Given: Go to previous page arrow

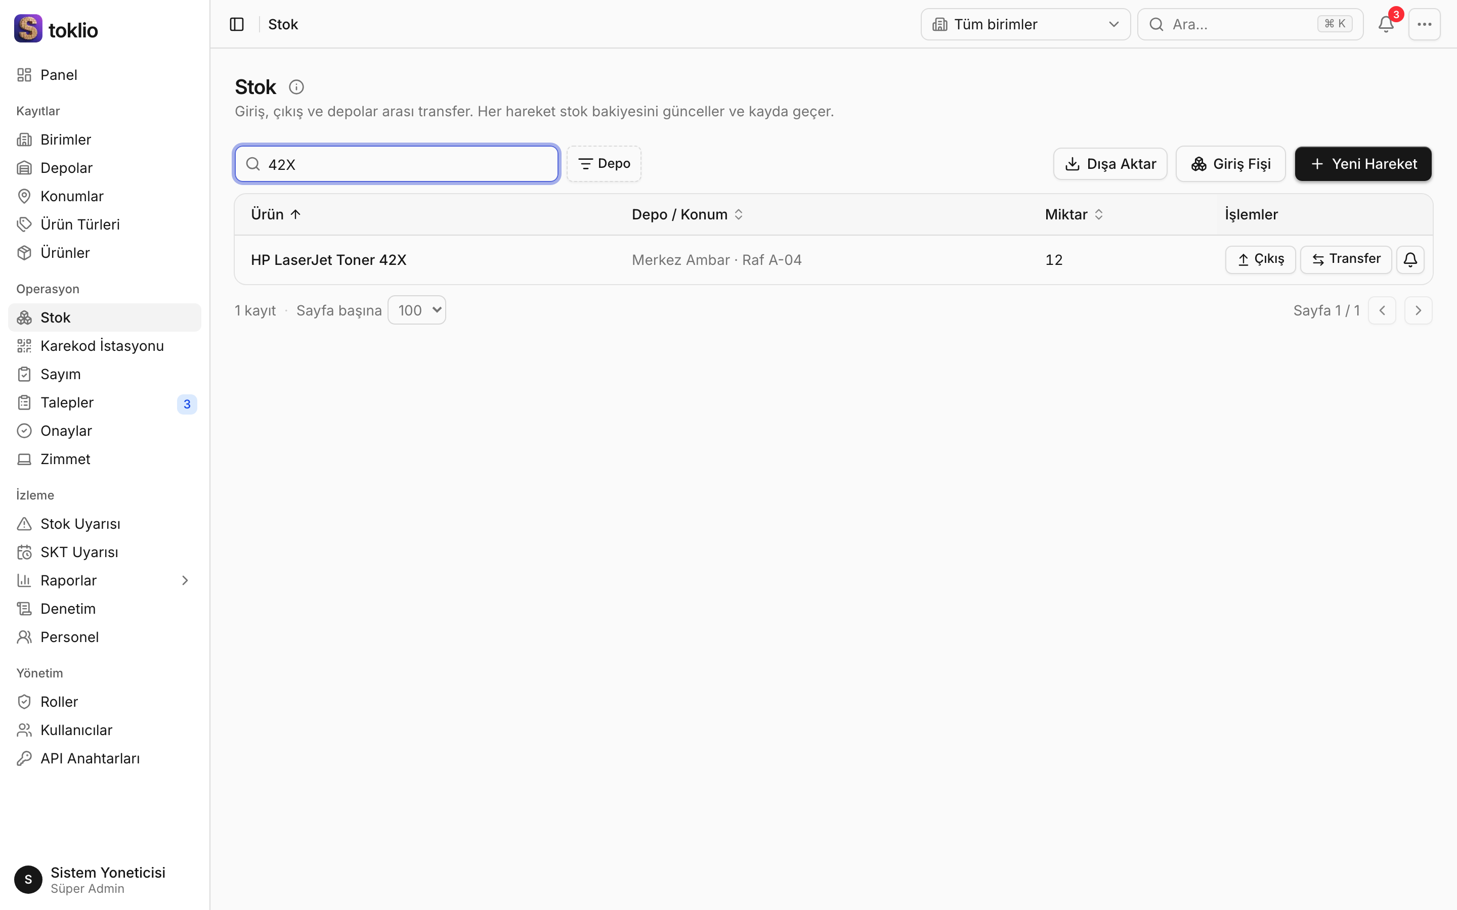Looking at the screenshot, I should (1382, 310).
